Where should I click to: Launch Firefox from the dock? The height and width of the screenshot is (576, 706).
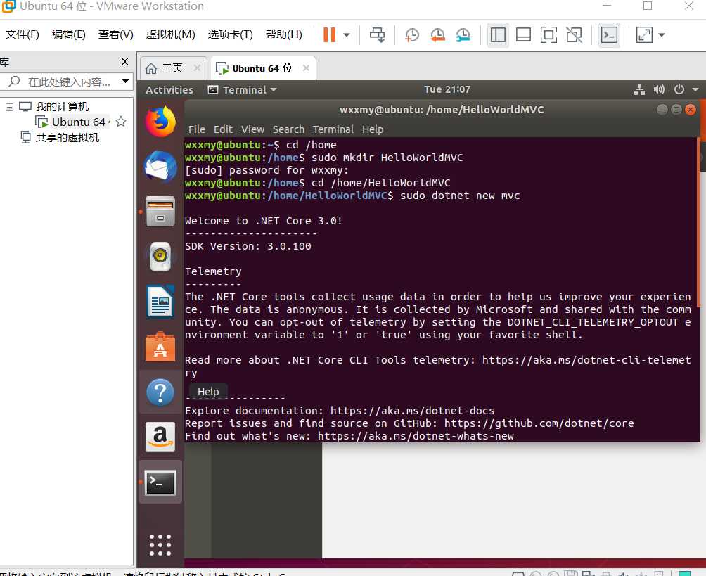160,121
